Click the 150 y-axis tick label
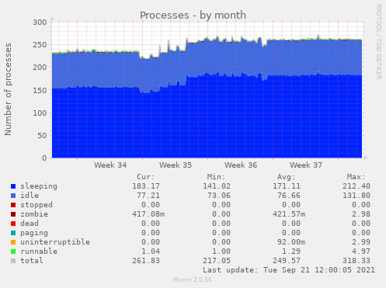This screenshot has width=386, height=288. [40, 90]
